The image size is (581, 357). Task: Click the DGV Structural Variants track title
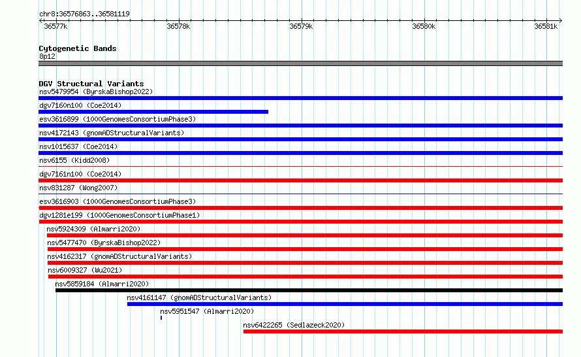tap(91, 84)
